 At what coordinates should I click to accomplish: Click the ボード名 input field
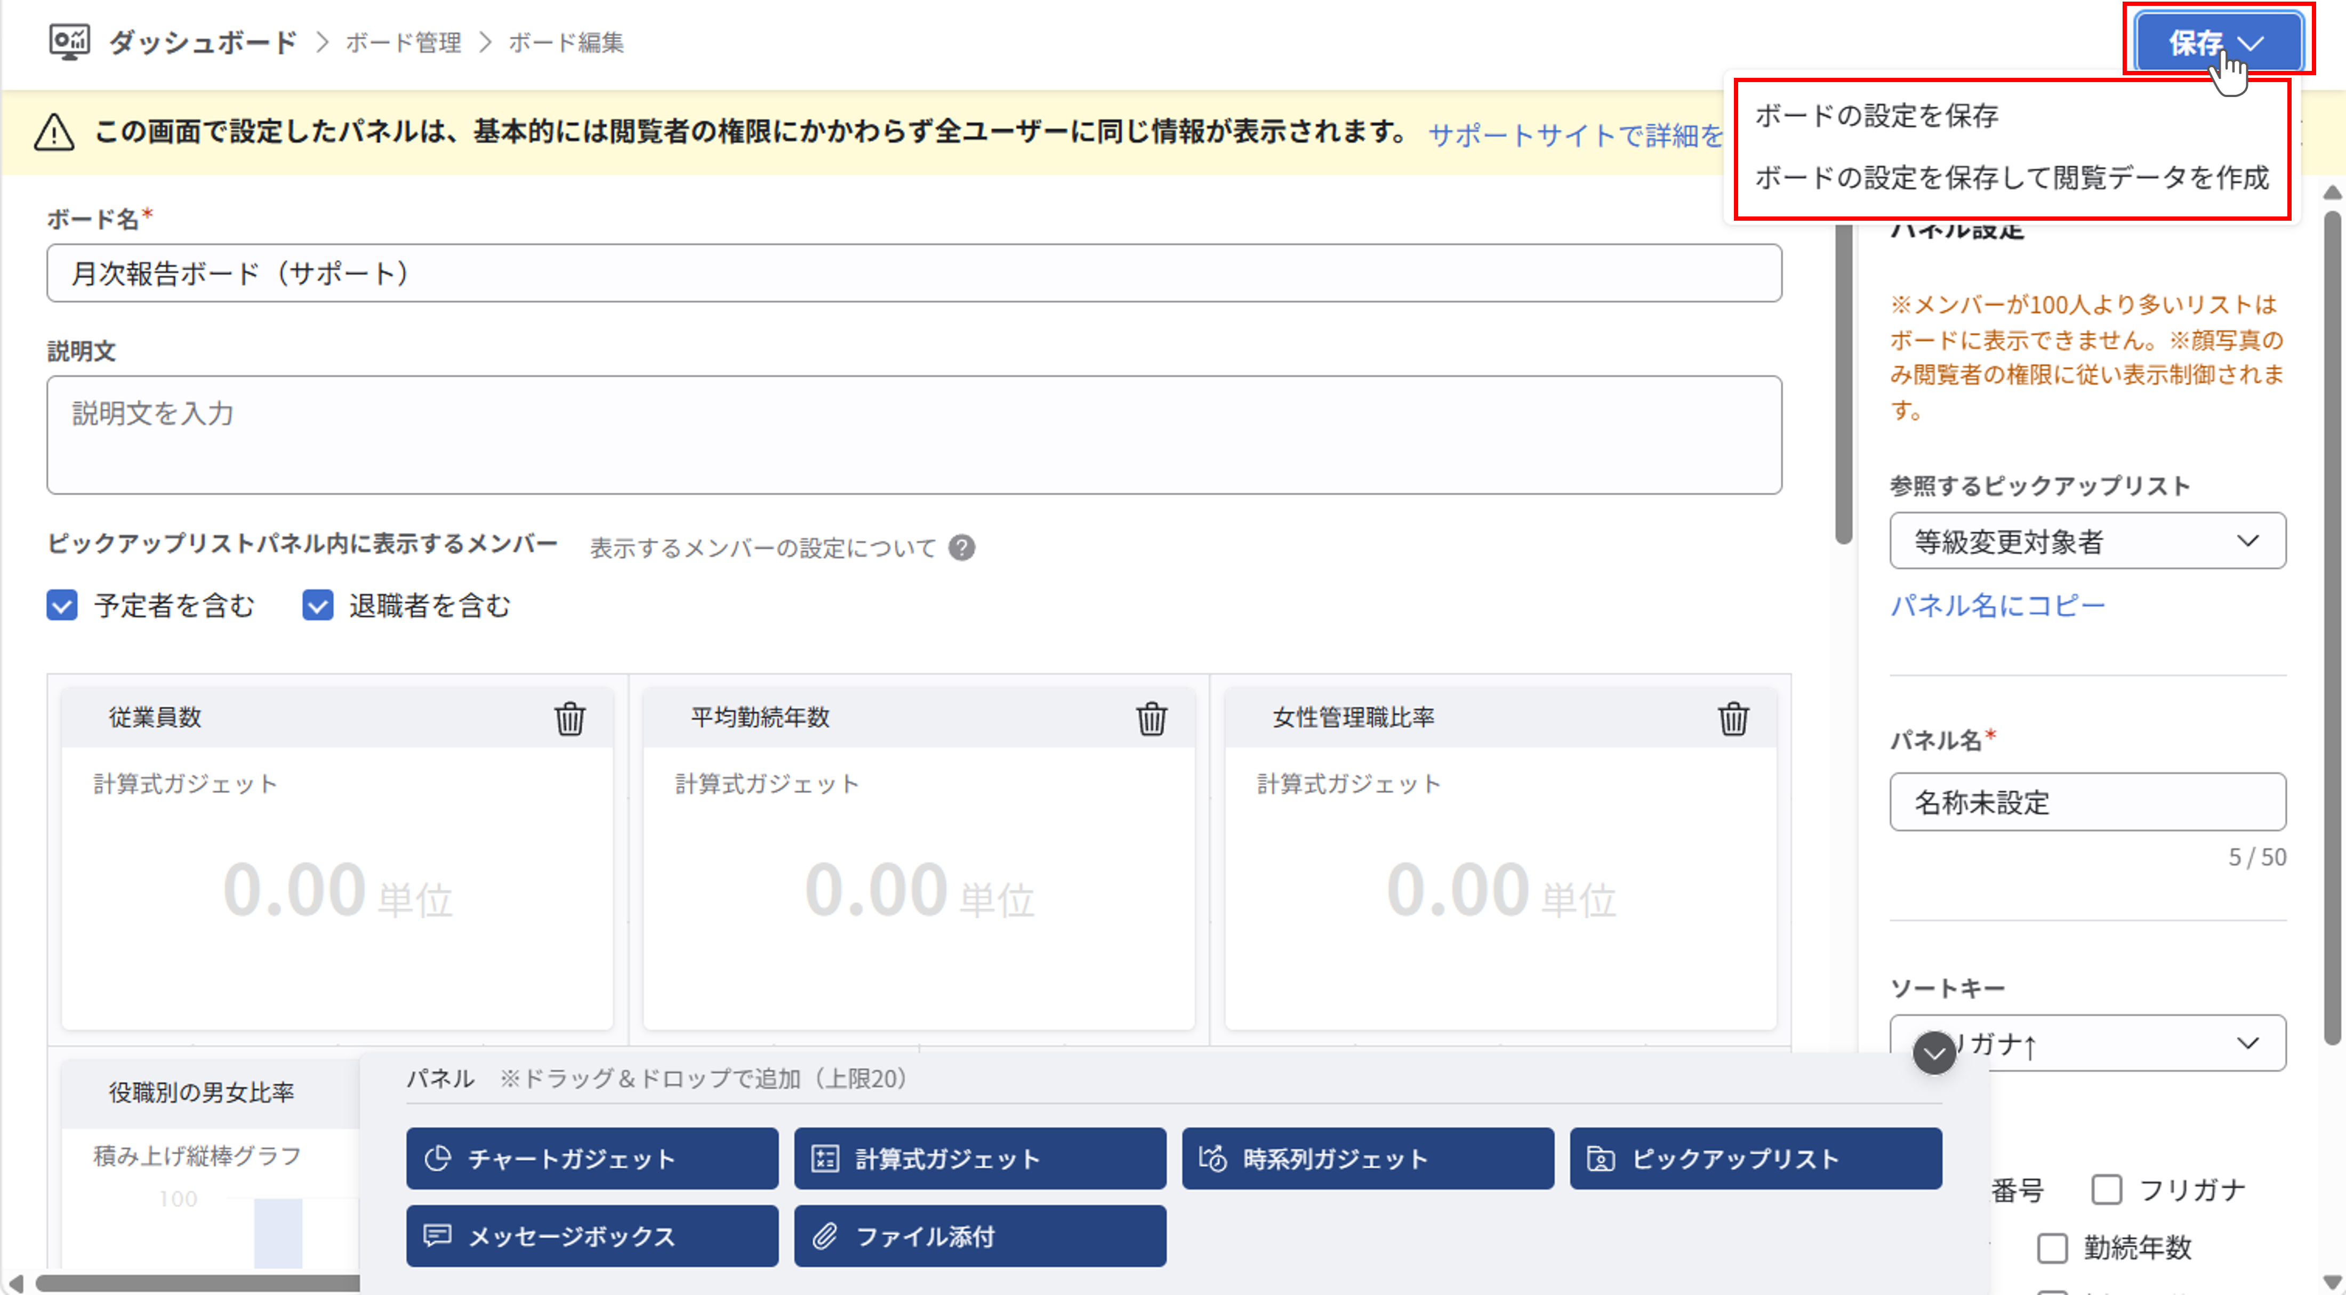(914, 273)
